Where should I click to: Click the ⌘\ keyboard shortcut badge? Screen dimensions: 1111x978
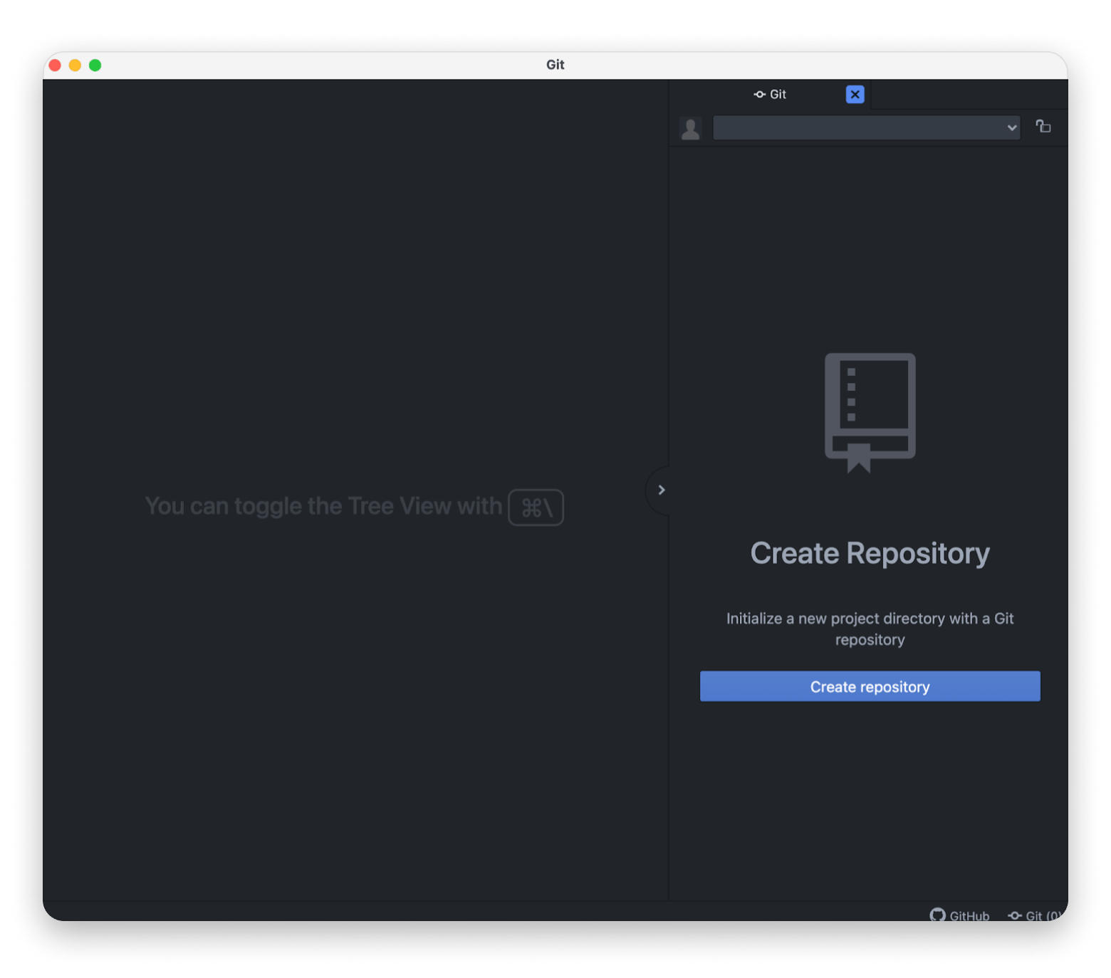(x=536, y=508)
